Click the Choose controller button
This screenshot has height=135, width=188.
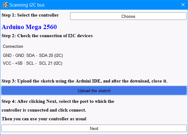(x=128, y=16)
